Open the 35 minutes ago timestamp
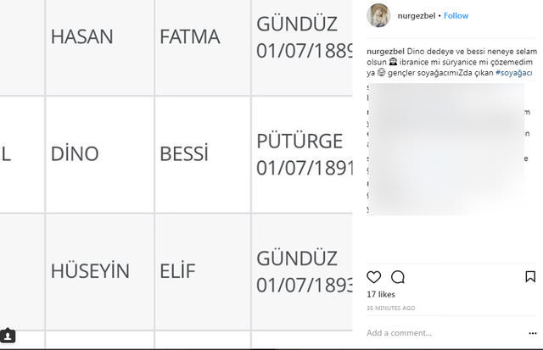543x350 pixels. tap(390, 308)
